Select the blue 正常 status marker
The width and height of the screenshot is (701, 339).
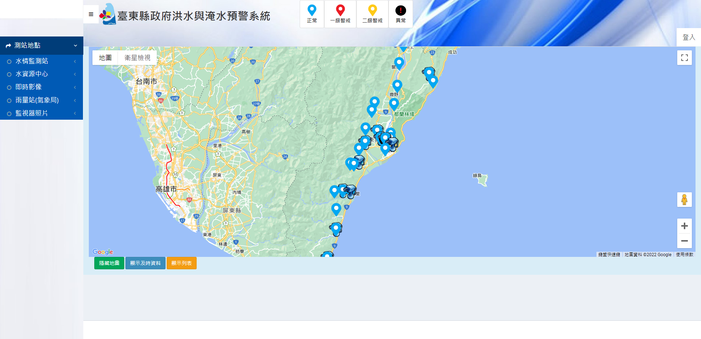[x=312, y=14]
